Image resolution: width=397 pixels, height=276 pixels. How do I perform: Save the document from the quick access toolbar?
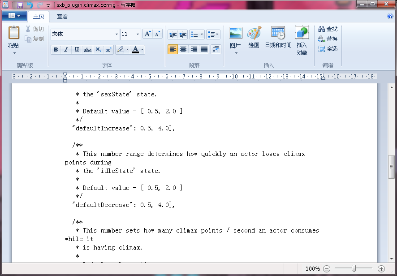(20, 5)
